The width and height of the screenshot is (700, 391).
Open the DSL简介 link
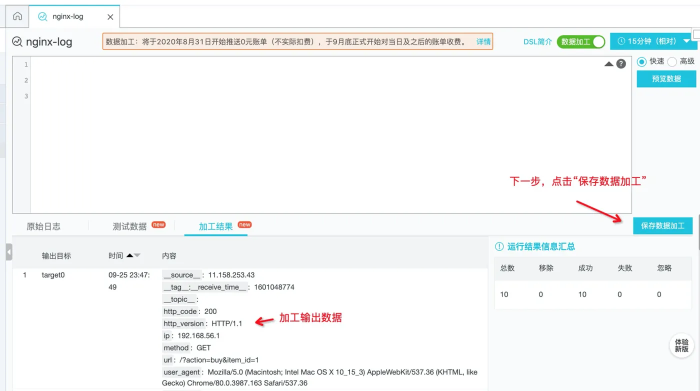pyautogui.click(x=538, y=41)
